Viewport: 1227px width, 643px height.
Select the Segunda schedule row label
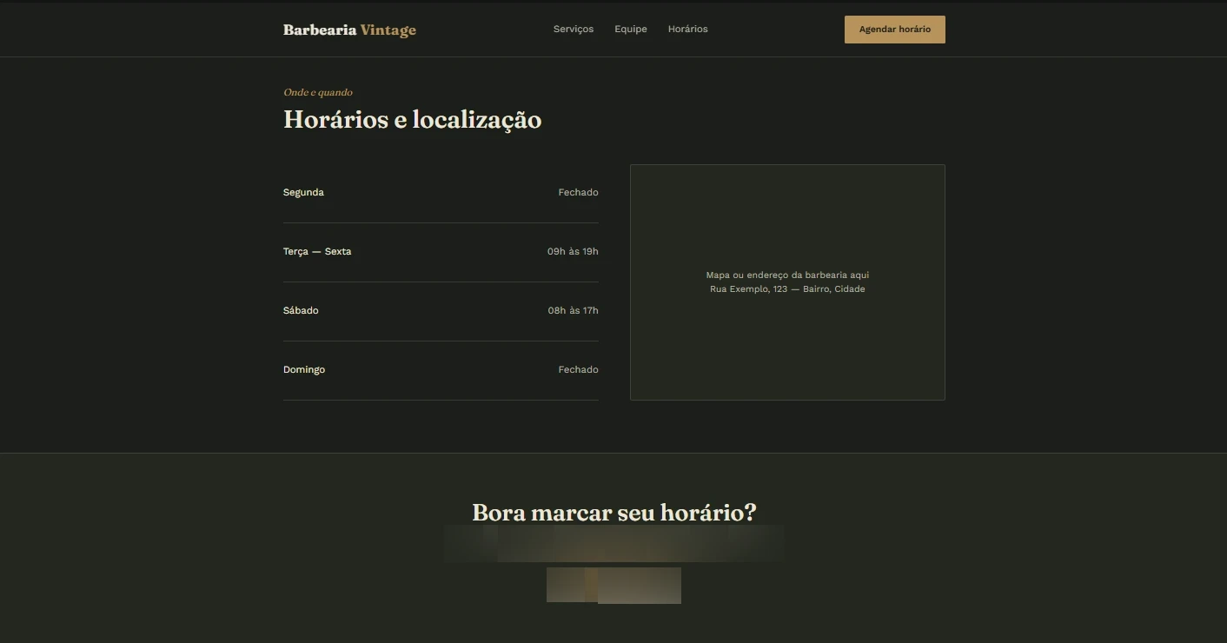click(303, 192)
